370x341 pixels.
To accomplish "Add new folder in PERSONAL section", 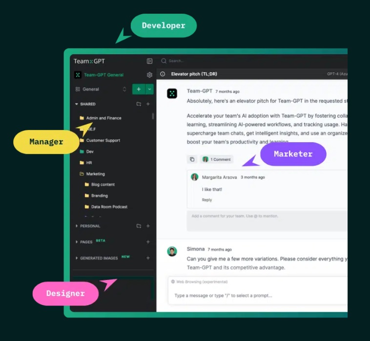I will [139, 226].
